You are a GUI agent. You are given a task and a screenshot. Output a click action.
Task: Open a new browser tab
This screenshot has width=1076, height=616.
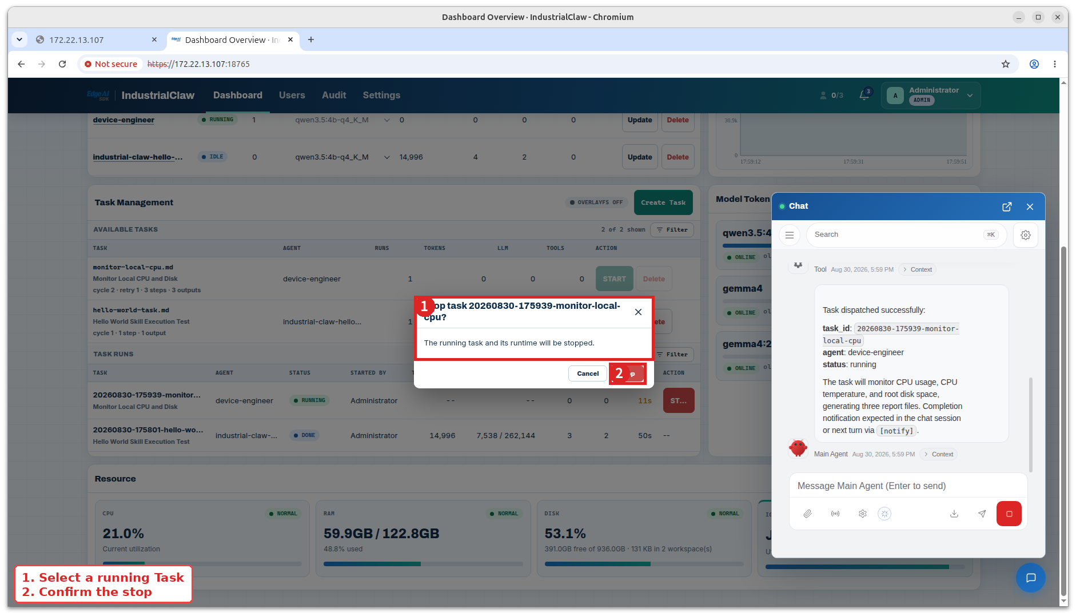click(311, 39)
